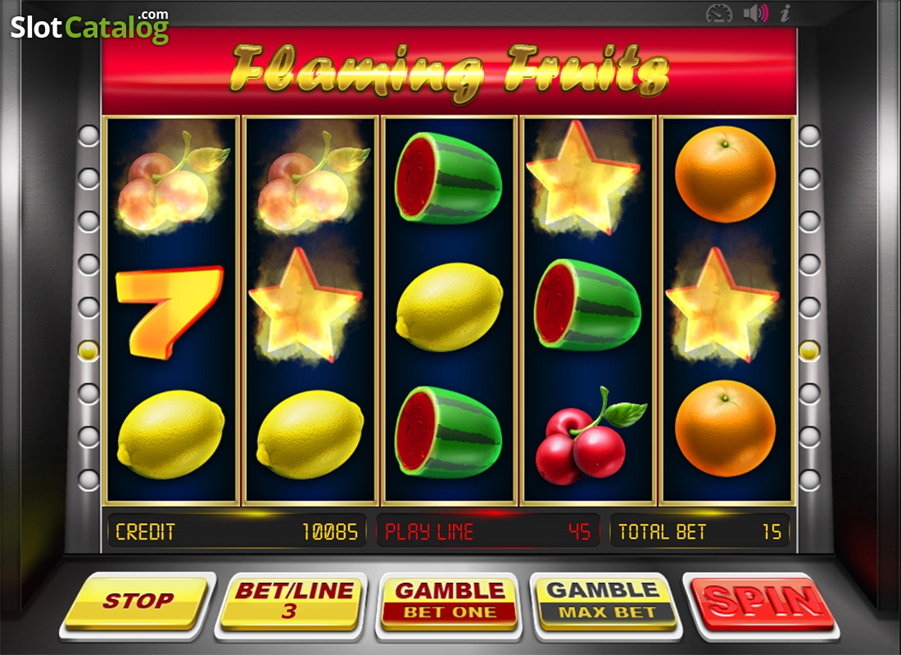Click the lemon in the center reel
The height and width of the screenshot is (655, 901).
coord(449,307)
